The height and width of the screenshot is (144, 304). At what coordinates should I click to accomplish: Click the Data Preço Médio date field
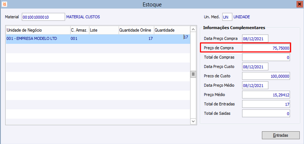point(255,85)
